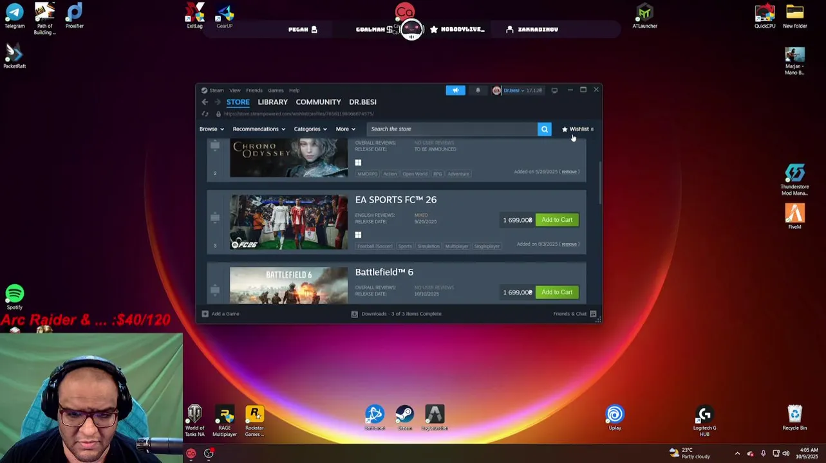The image size is (826, 463).
Task: Open the Games menu
Action: [x=276, y=90]
